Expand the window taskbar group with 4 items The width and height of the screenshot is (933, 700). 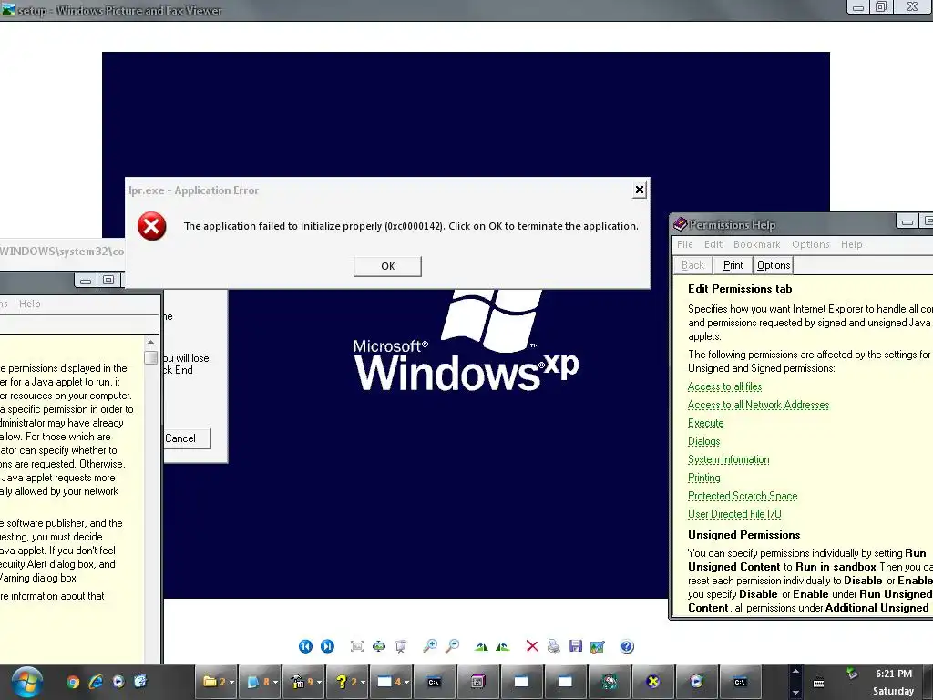pyautogui.click(x=391, y=682)
